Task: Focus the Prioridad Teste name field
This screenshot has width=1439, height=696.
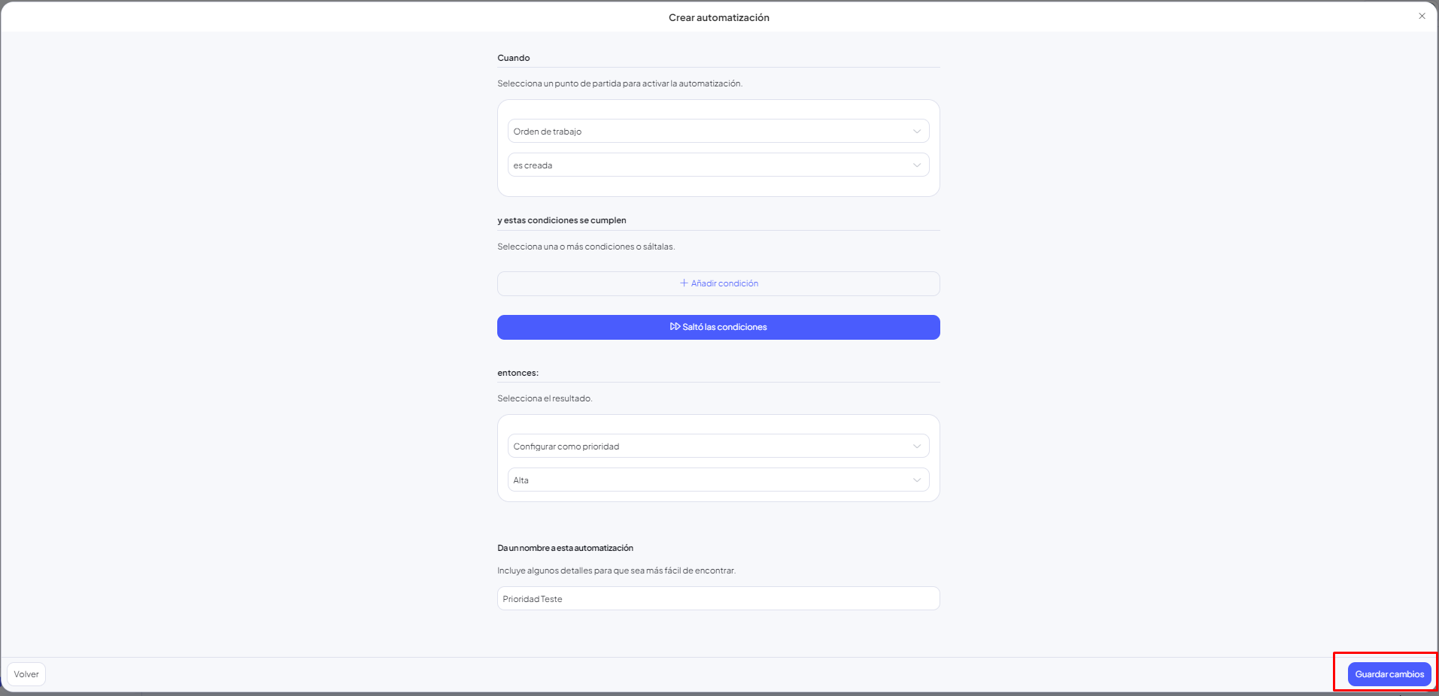Action: pyautogui.click(x=718, y=598)
